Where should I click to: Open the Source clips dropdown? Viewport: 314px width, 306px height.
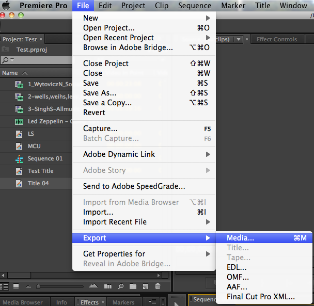click(239, 39)
